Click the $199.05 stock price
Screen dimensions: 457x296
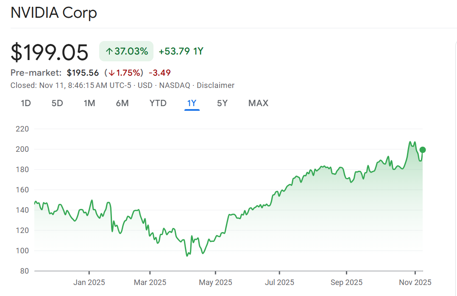pyautogui.click(x=50, y=52)
